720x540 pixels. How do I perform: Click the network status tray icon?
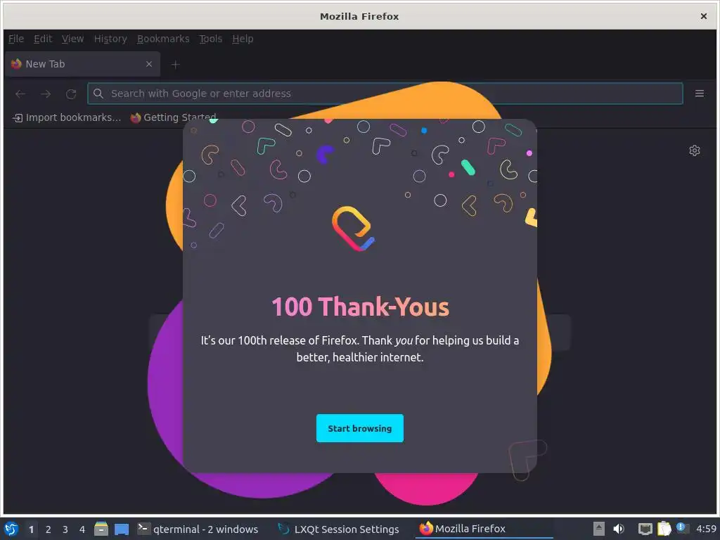[645, 529]
